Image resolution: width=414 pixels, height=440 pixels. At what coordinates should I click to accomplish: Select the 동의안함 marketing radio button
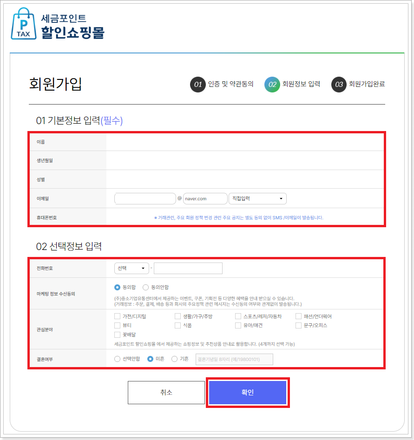coord(145,287)
